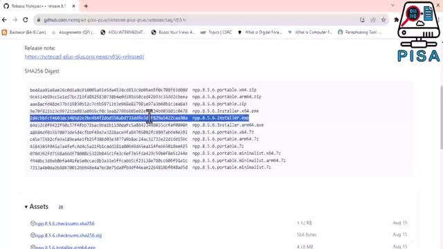Image resolution: width=443 pixels, height=249 pixels.
Task: Download npp.8.5.6.checksums.sha256 asset
Action: click(65, 223)
